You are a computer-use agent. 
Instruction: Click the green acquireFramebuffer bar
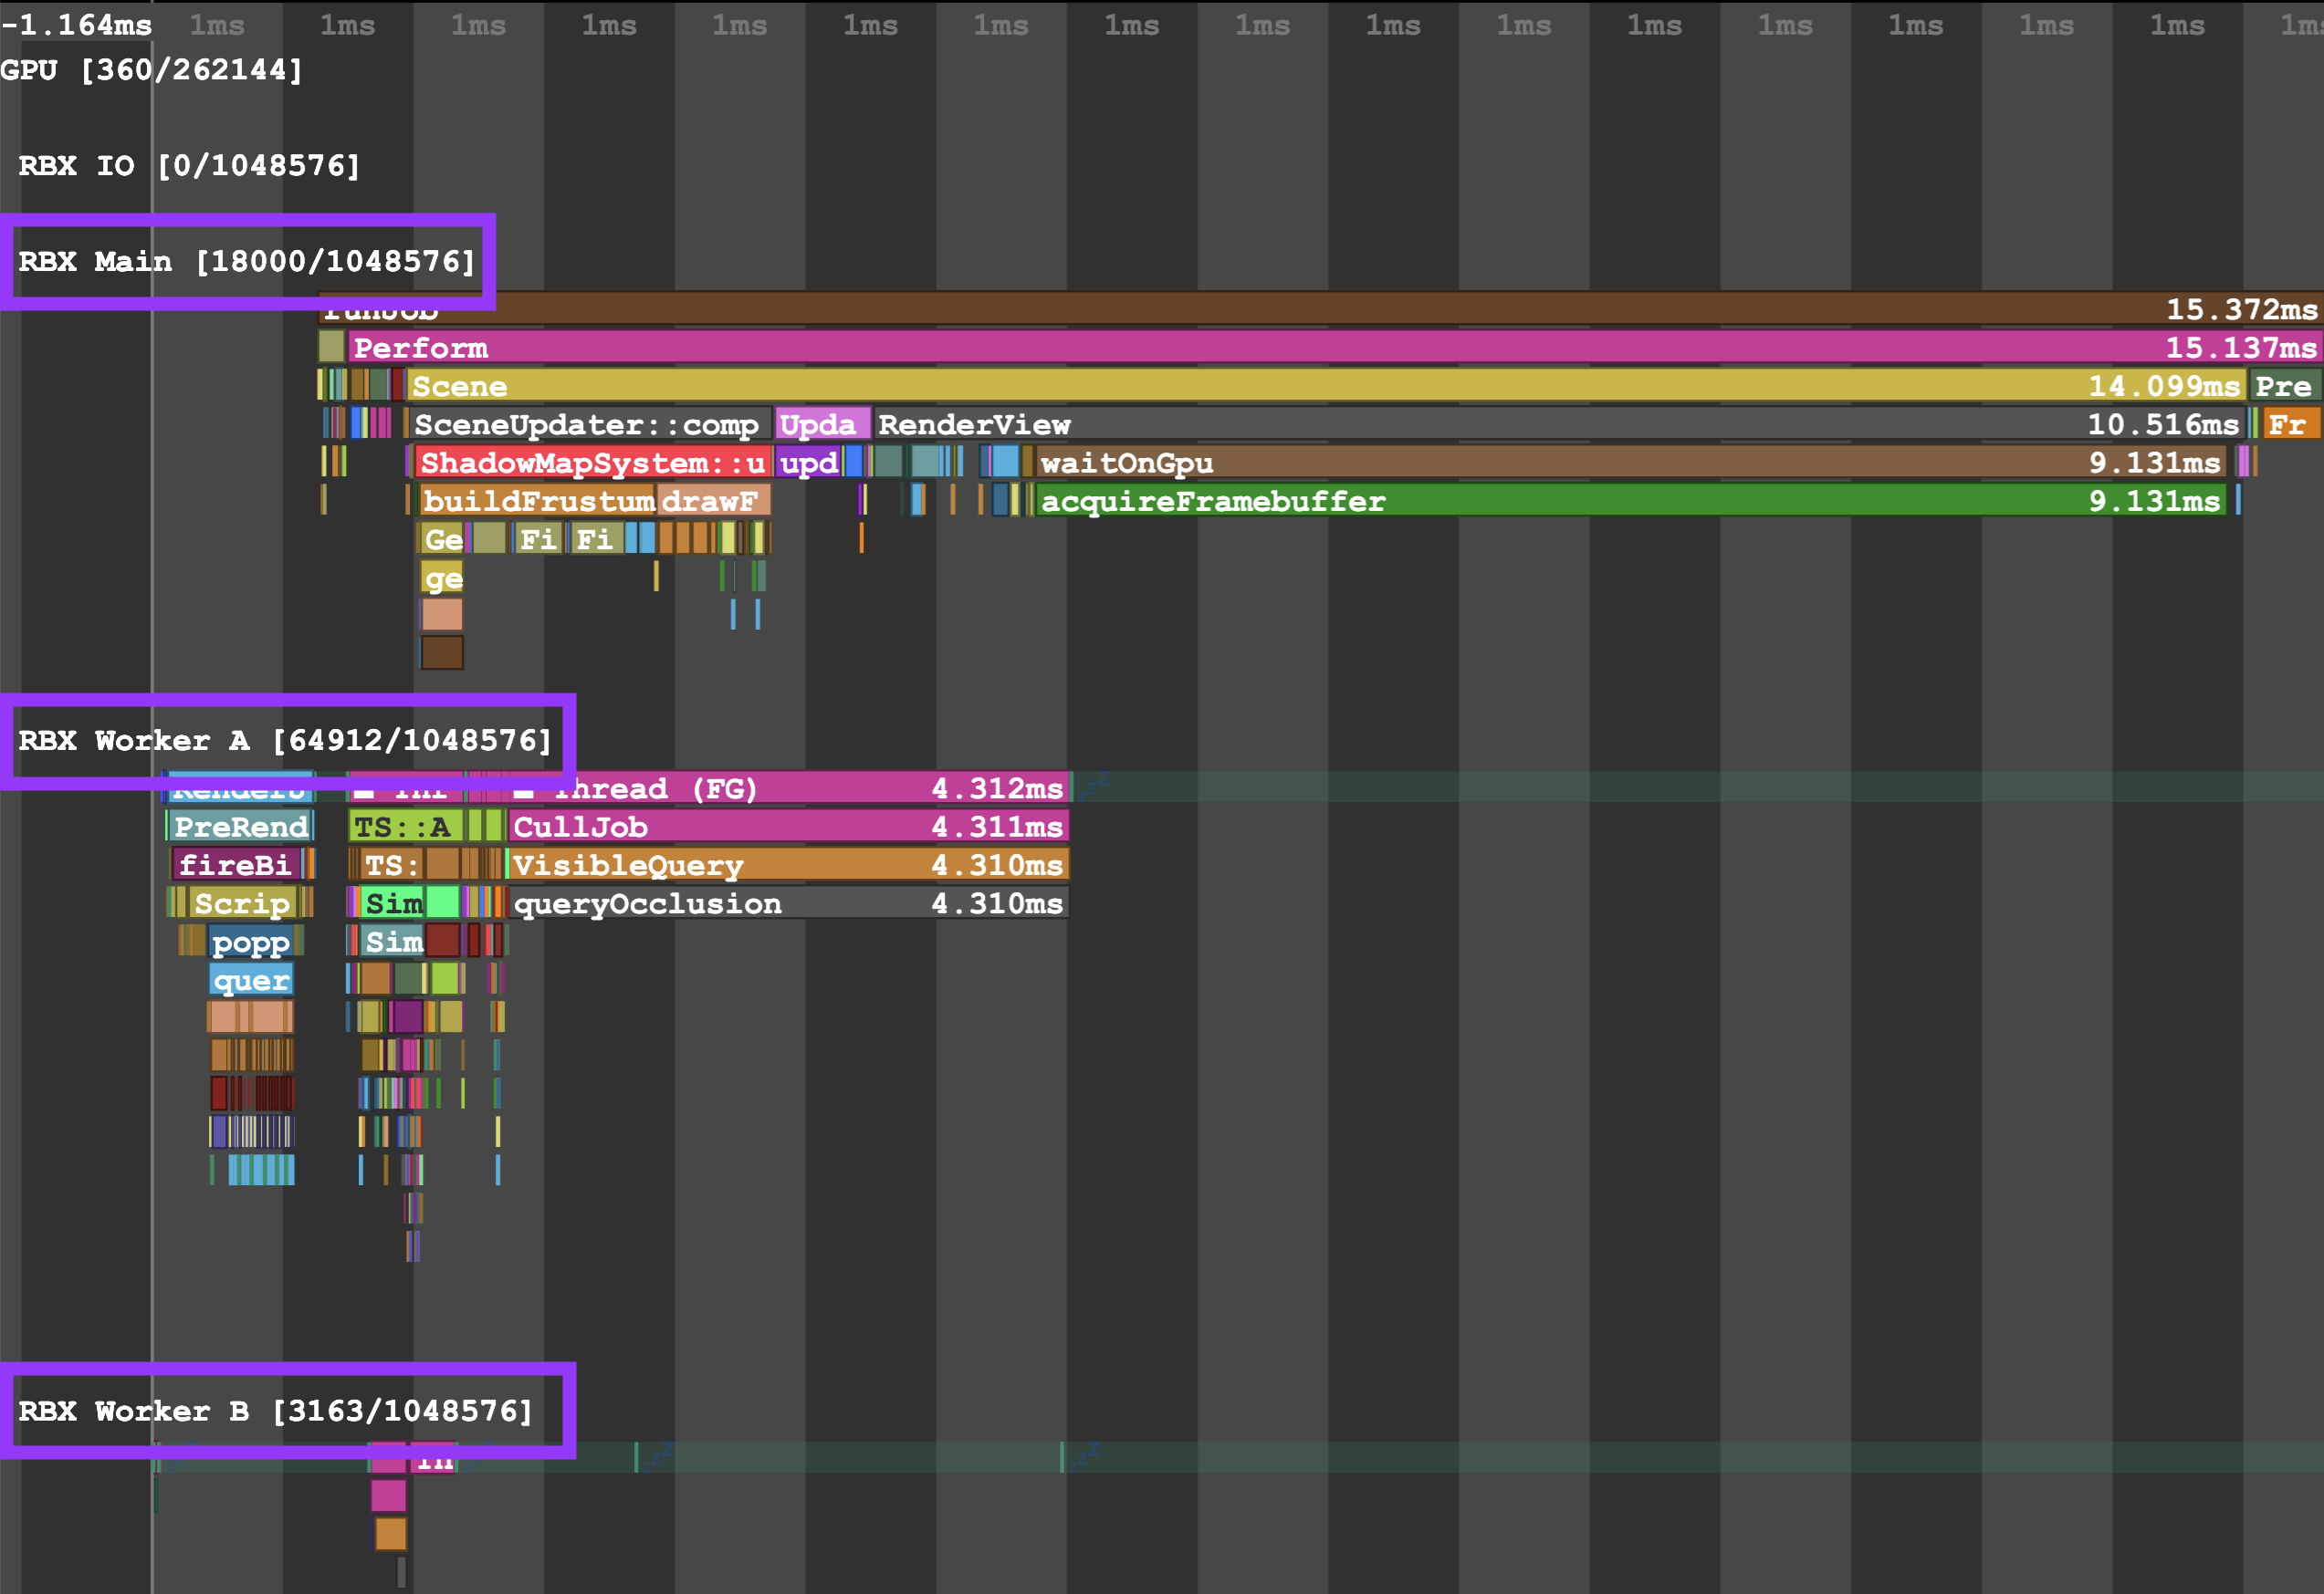[1630, 501]
